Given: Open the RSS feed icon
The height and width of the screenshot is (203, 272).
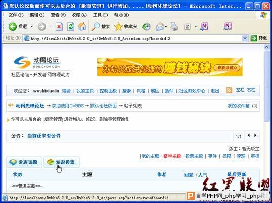Looking at the screenshot, I should pyautogui.click(x=229, y=90).
